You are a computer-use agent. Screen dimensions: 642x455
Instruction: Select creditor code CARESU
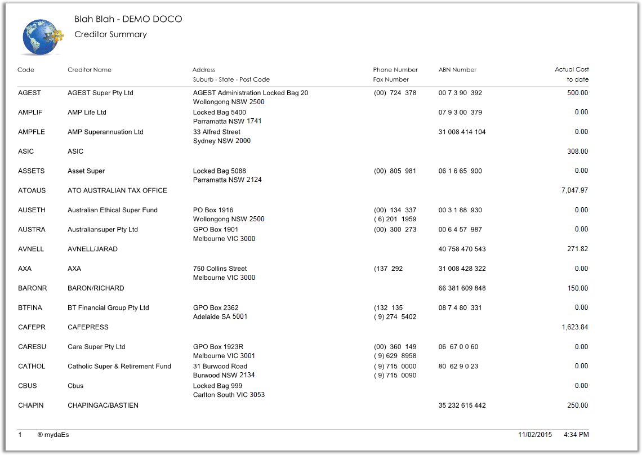pos(32,347)
